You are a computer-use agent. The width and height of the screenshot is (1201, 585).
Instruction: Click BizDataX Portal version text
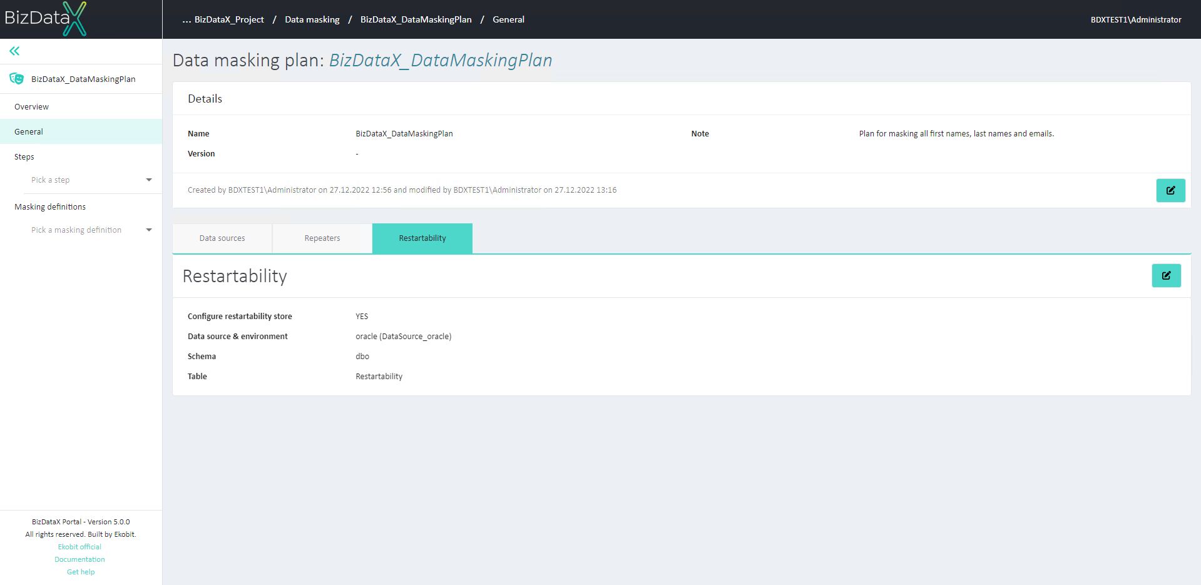(x=81, y=522)
